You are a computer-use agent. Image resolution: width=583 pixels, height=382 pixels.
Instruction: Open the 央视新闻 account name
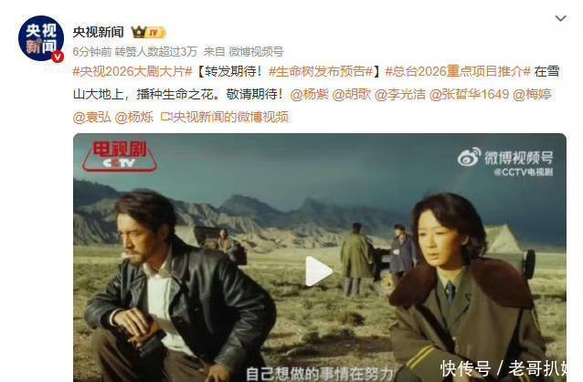[98, 32]
